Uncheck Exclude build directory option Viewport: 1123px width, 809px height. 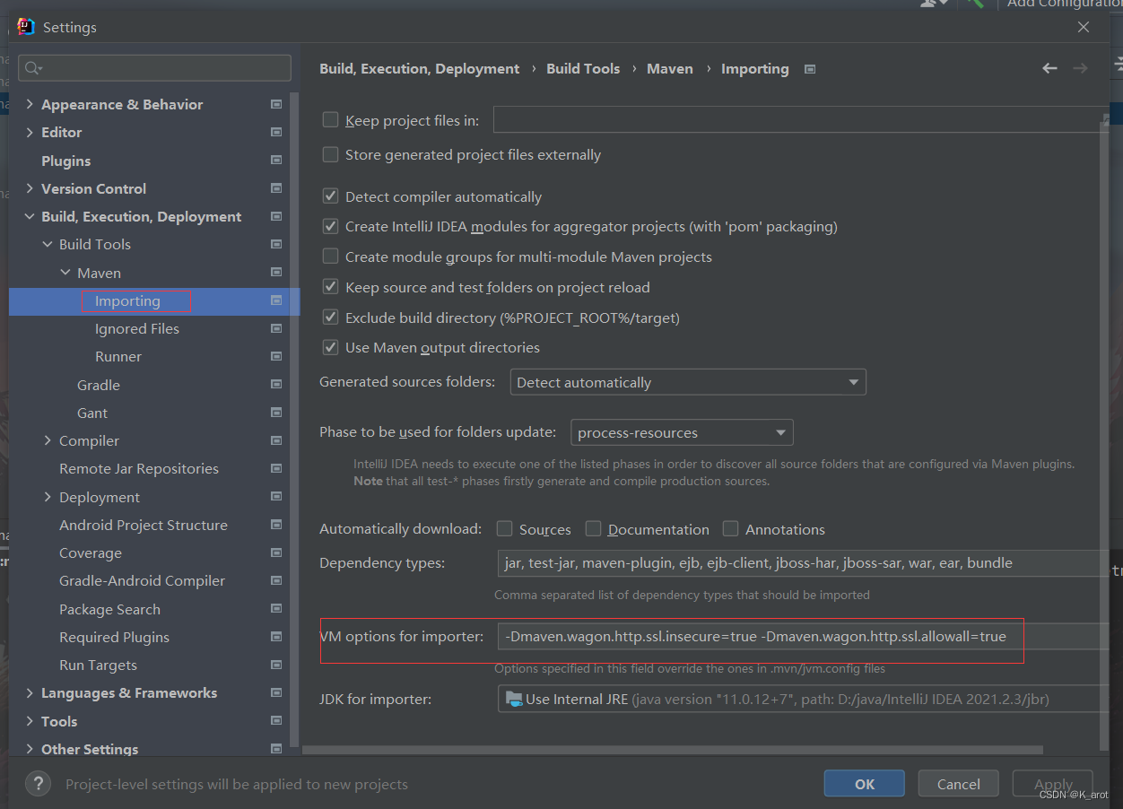tap(330, 318)
